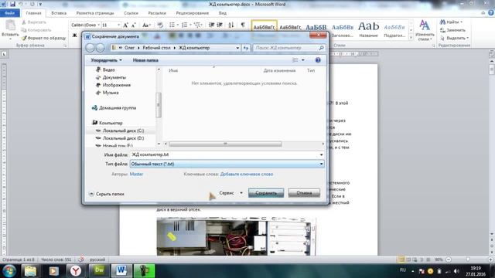The width and height of the screenshot is (495, 278).
Task: Switch to the Ссылки ribbon tab
Action: 131,13
